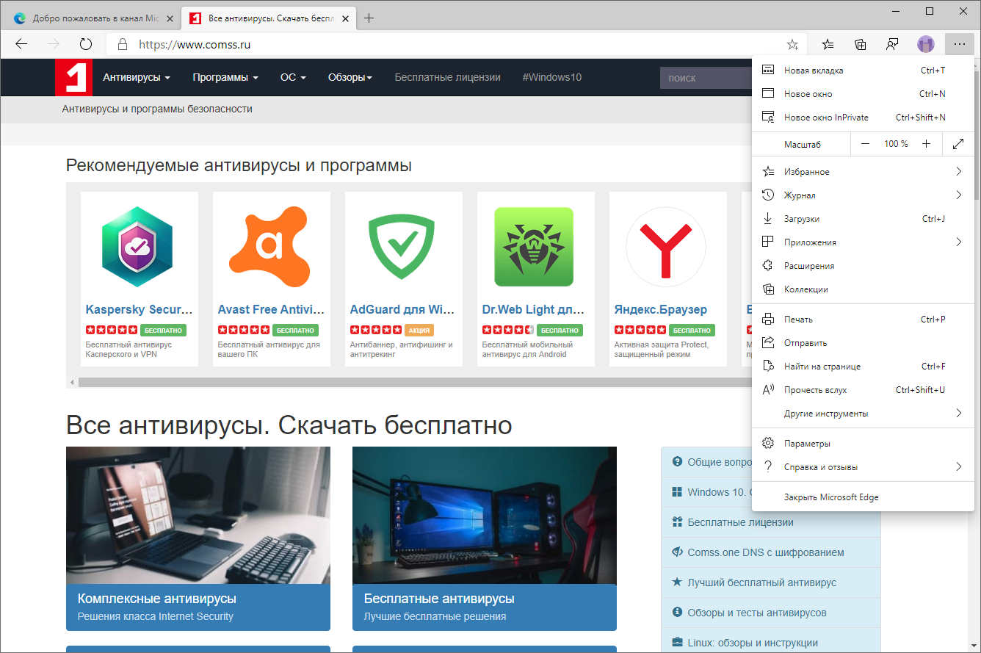Click the comss.ru red logo
The image size is (981, 653).
click(x=73, y=78)
